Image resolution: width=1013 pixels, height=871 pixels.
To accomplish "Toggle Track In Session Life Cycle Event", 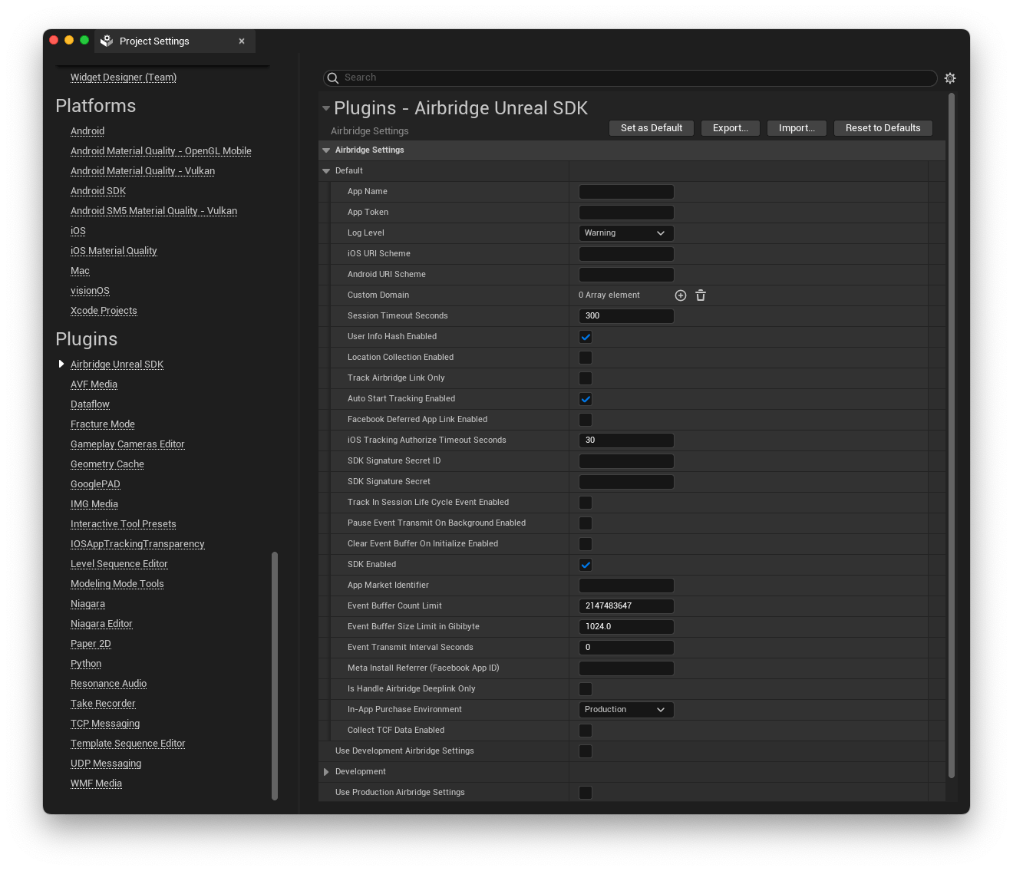I will (586, 503).
